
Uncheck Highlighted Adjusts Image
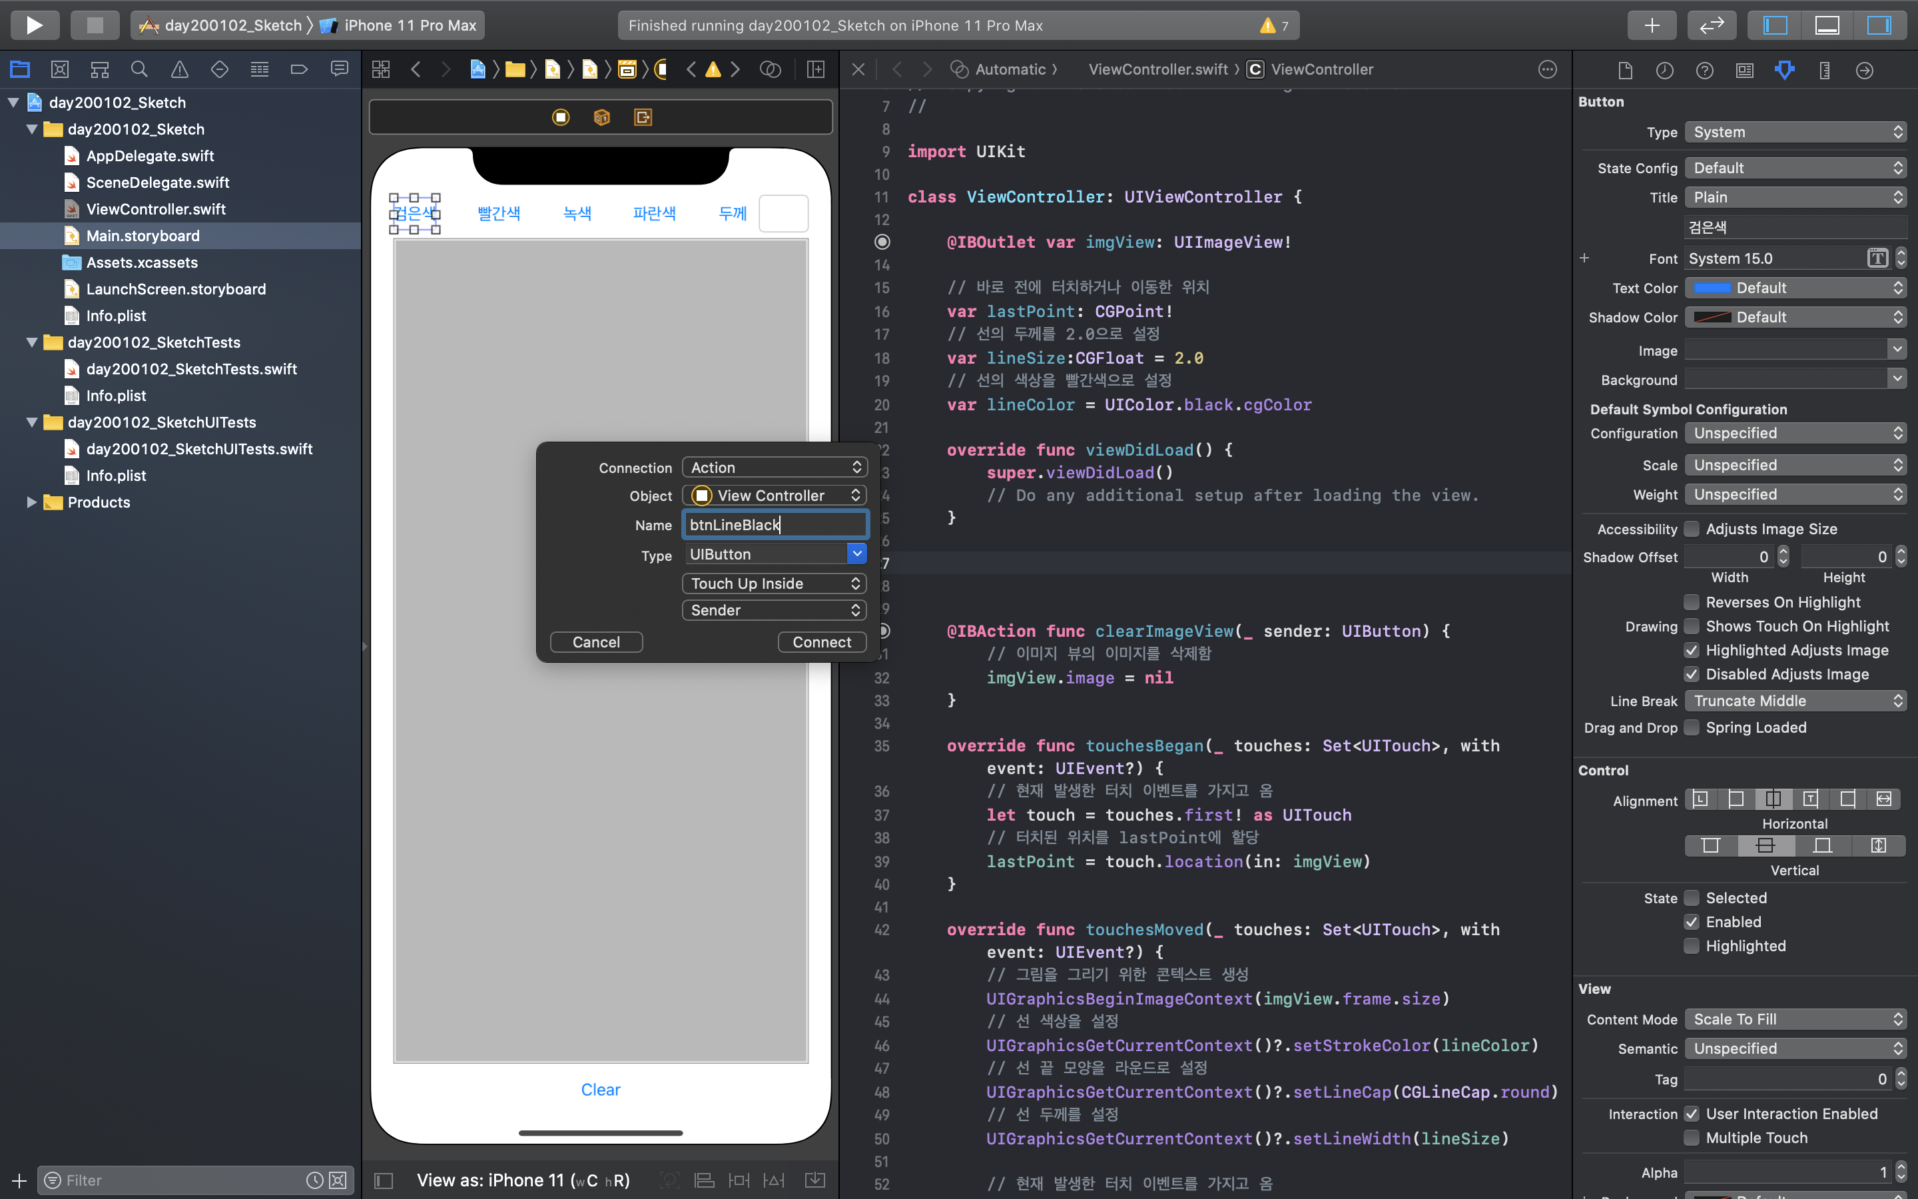click(x=1692, y=650)
